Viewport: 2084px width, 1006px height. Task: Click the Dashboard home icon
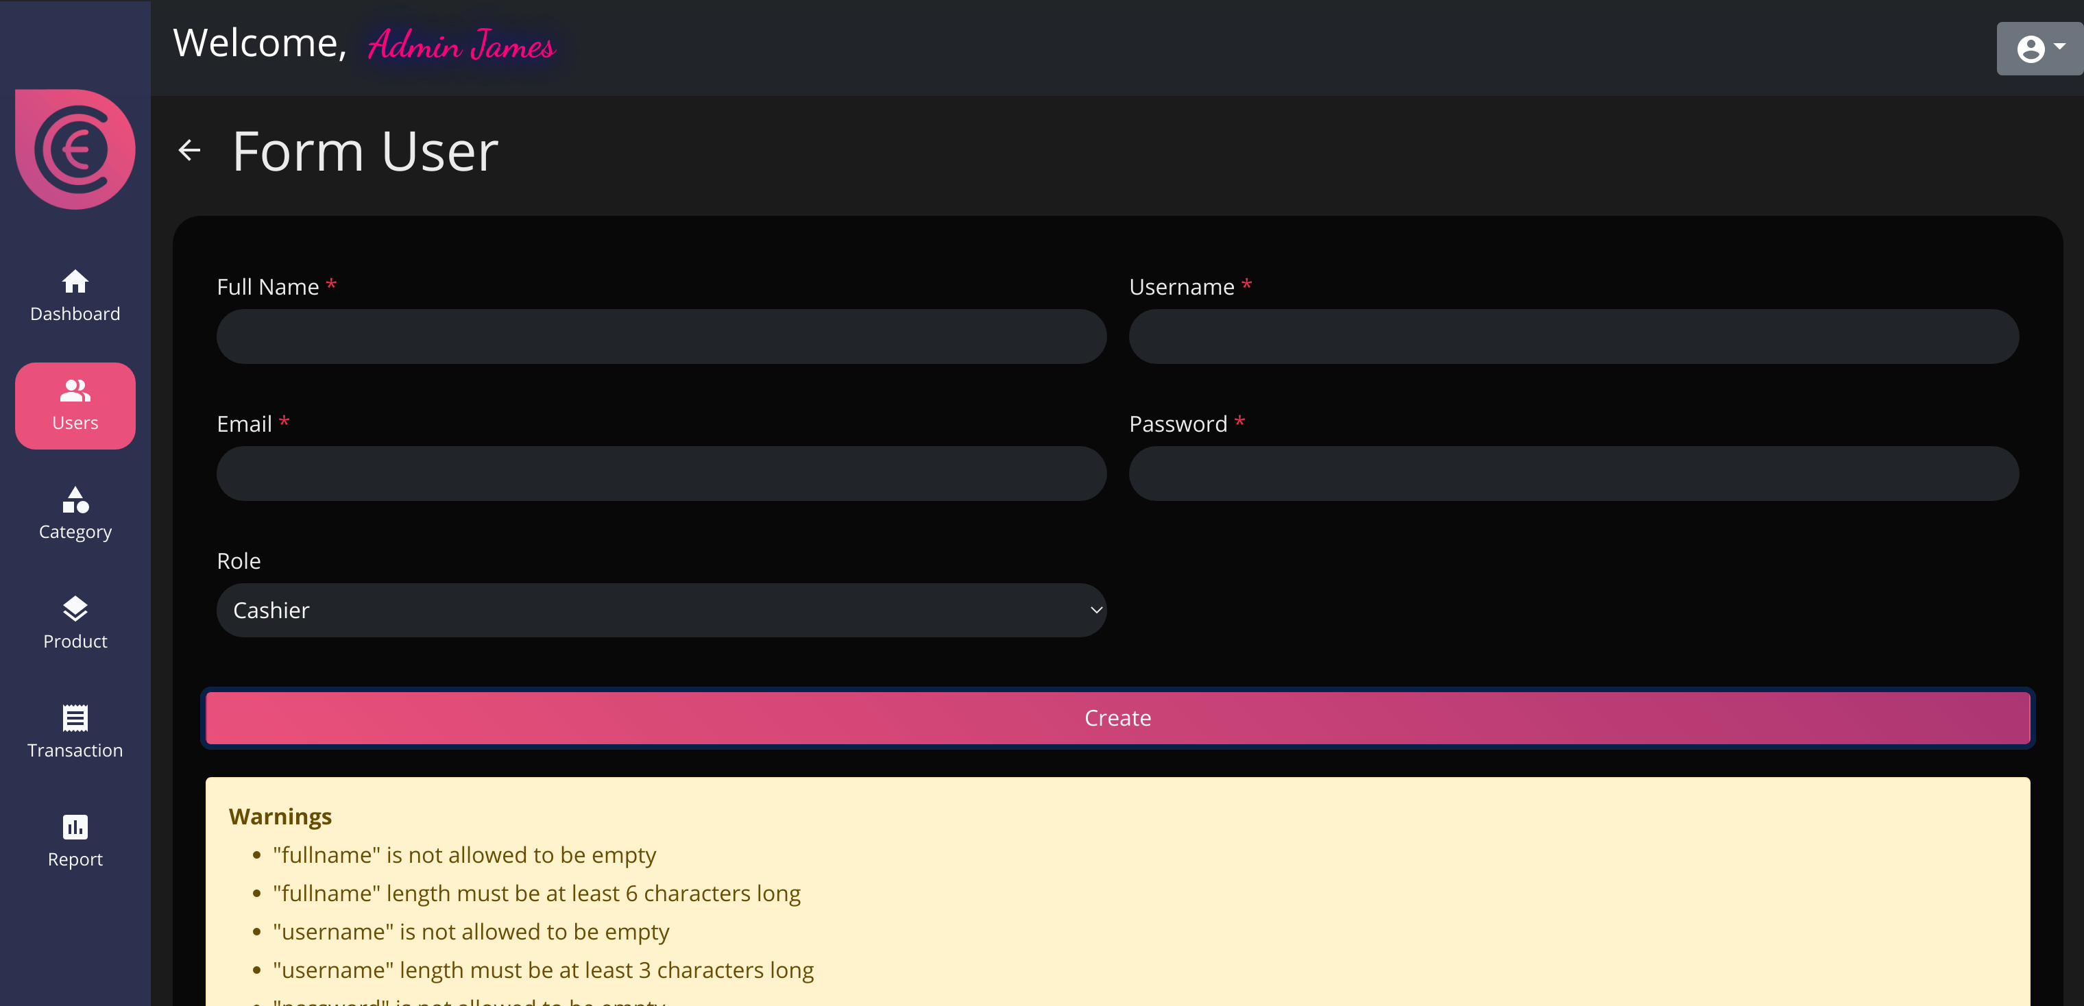click(75, 282)
